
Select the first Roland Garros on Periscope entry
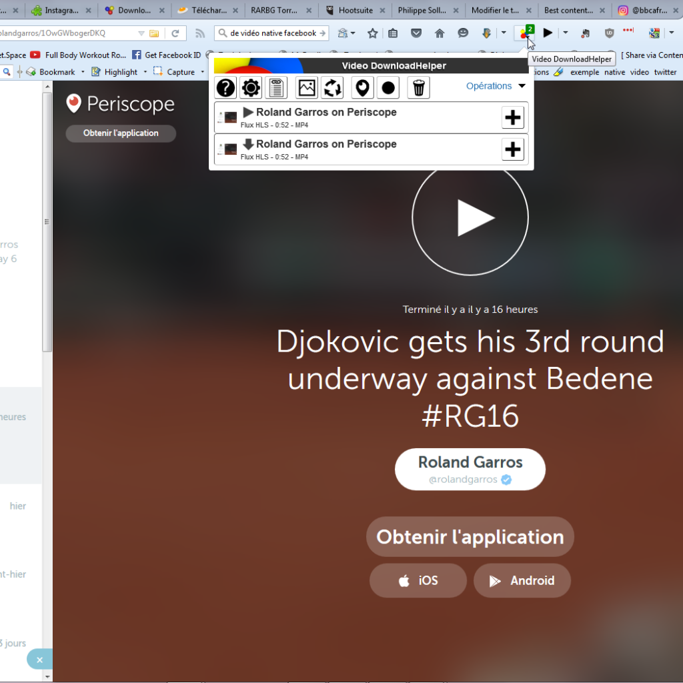coord(371,117)
